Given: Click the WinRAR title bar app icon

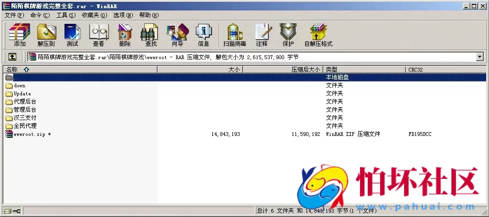Looking at the screenshot, I should (6, 6).
